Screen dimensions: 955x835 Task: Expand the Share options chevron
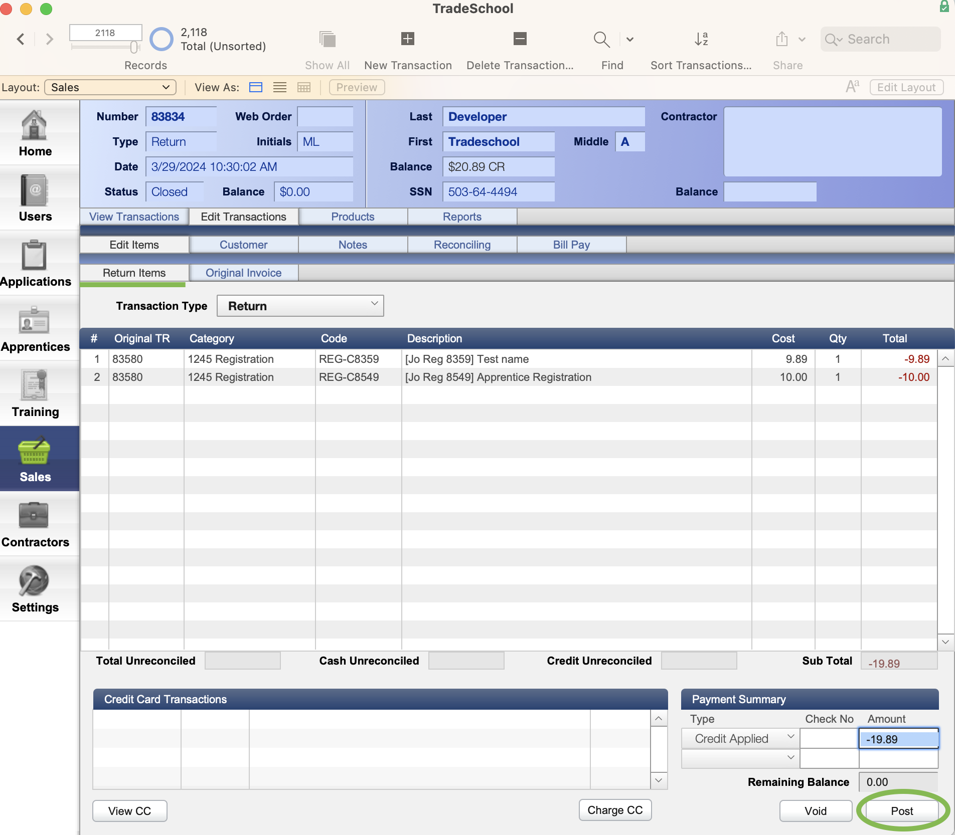(x=802, y=39)
